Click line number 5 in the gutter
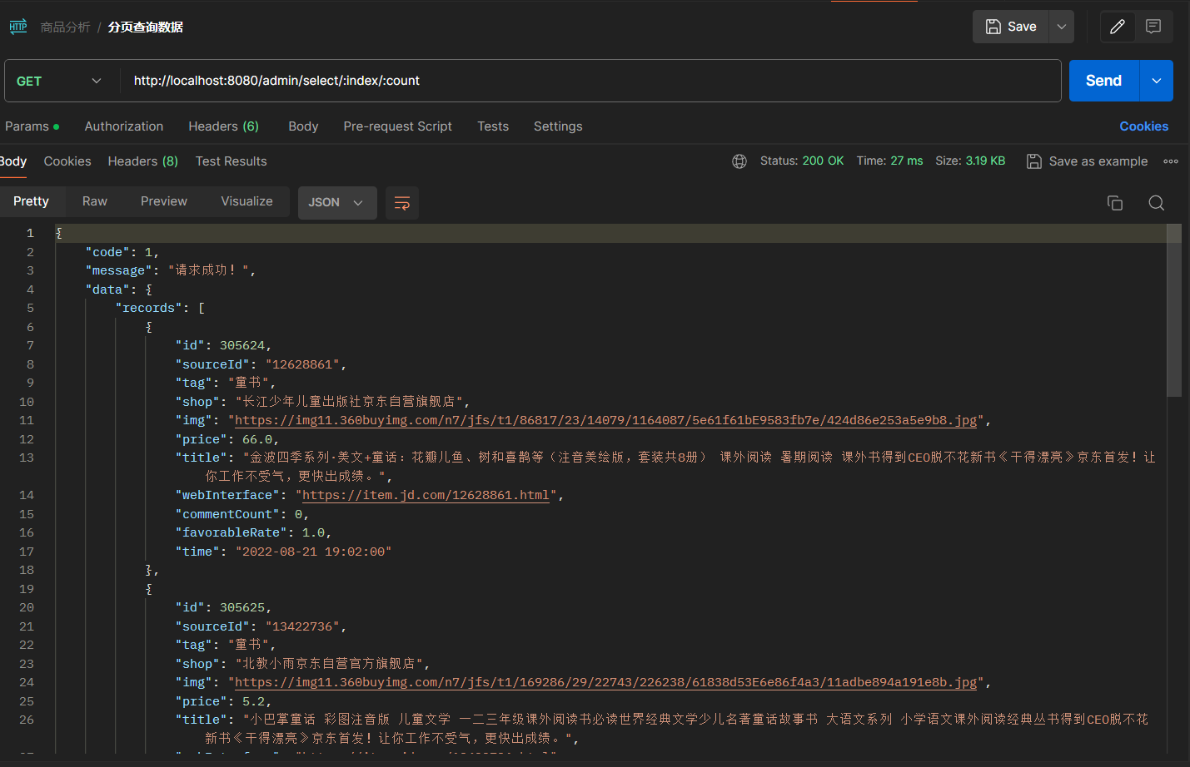1190x767 pixels. (30, 308)
